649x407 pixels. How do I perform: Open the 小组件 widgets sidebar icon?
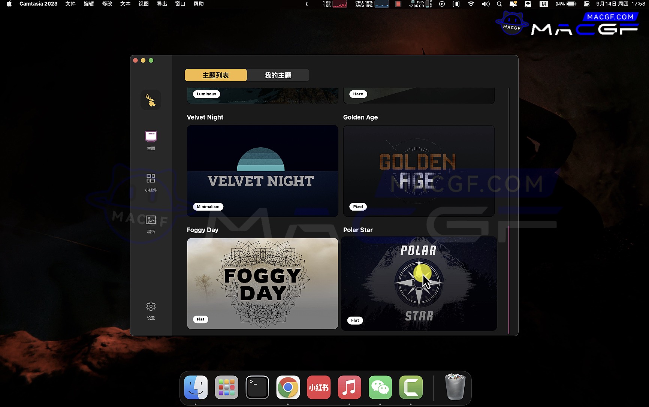(151, 178)
